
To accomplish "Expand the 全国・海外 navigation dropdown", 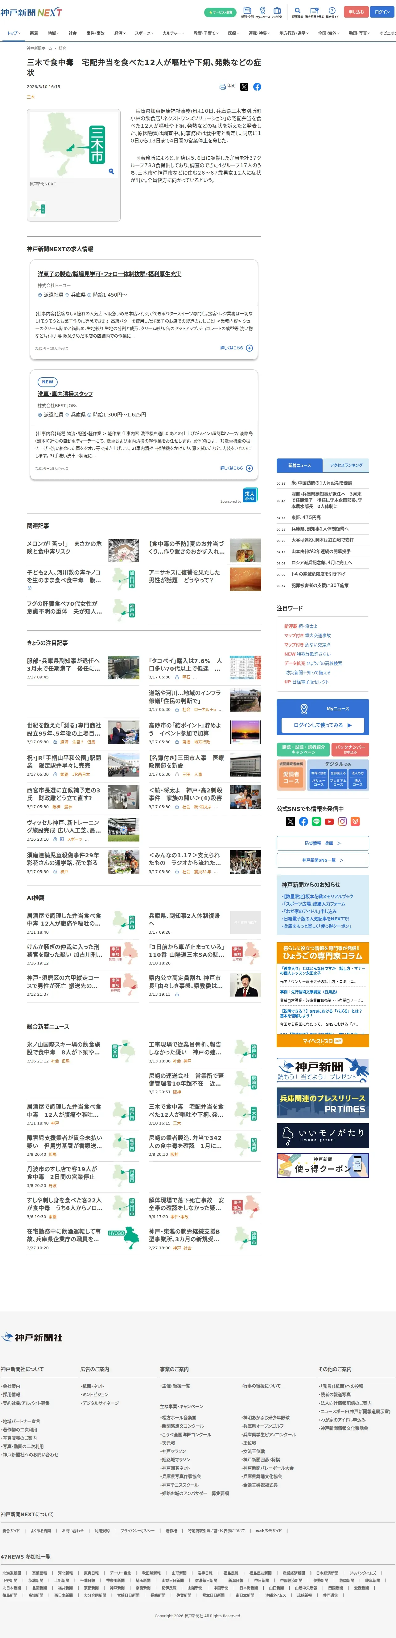I will tap(329, 33).
